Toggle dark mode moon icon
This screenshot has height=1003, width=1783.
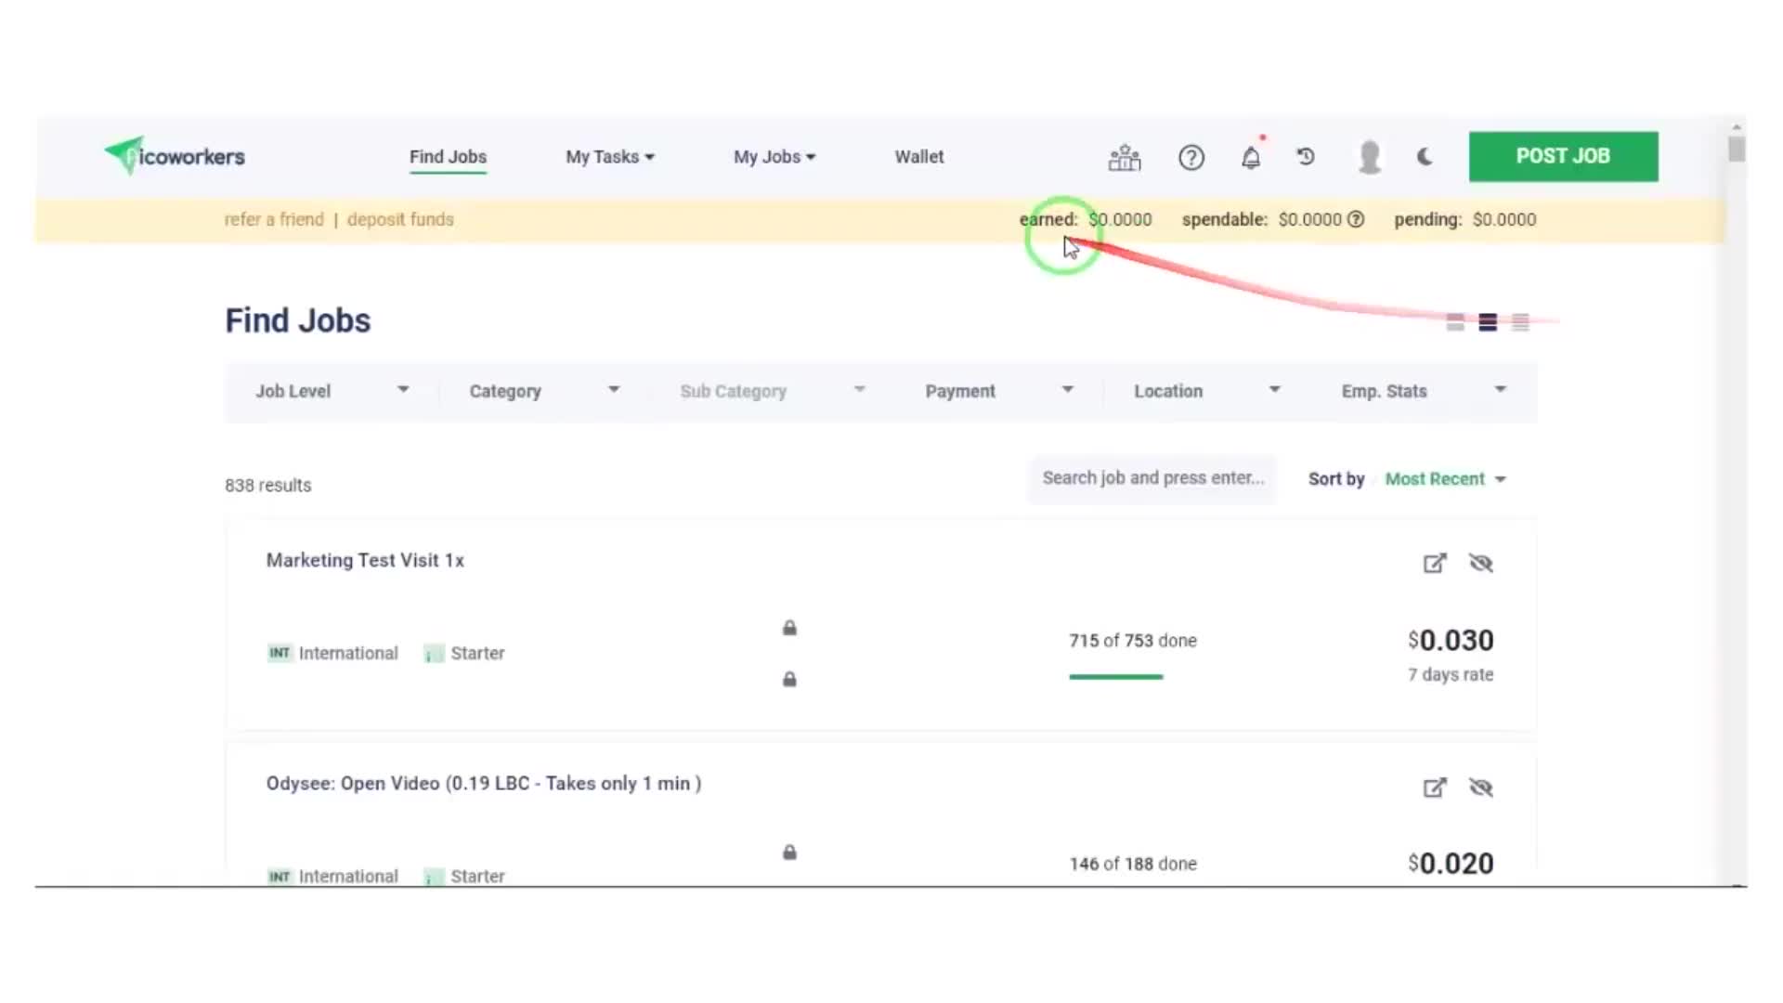pos(1425,157)
